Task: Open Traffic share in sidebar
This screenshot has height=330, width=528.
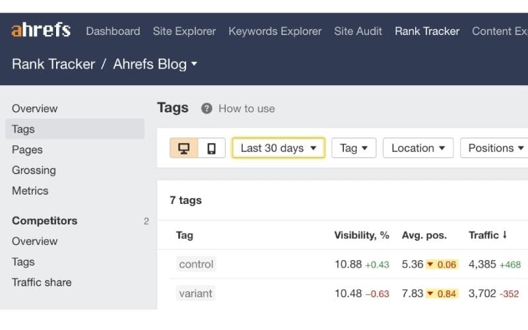Action: coord(42,282)
